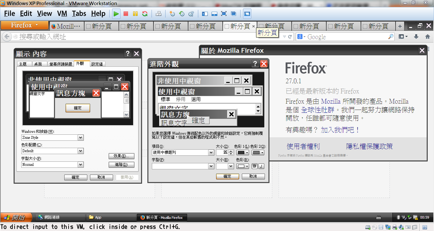
Task: Toggle bold font button in 進階外觀
Action: tap(254, 166)
